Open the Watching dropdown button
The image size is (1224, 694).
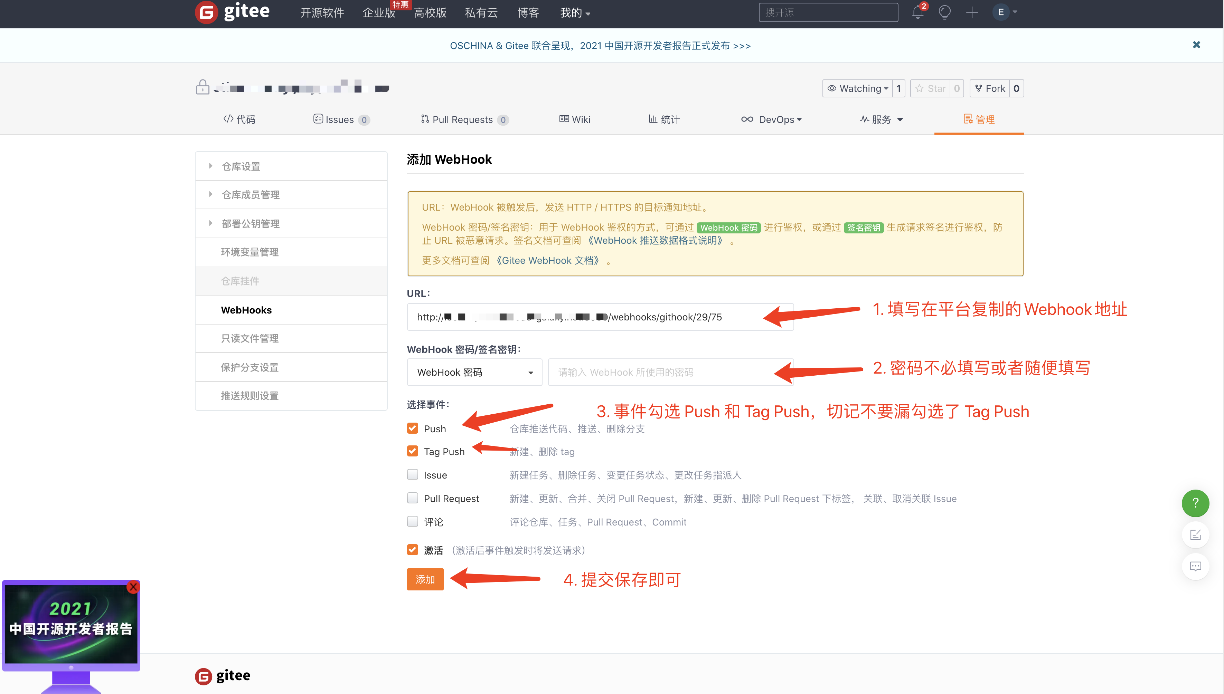[858, 89]
